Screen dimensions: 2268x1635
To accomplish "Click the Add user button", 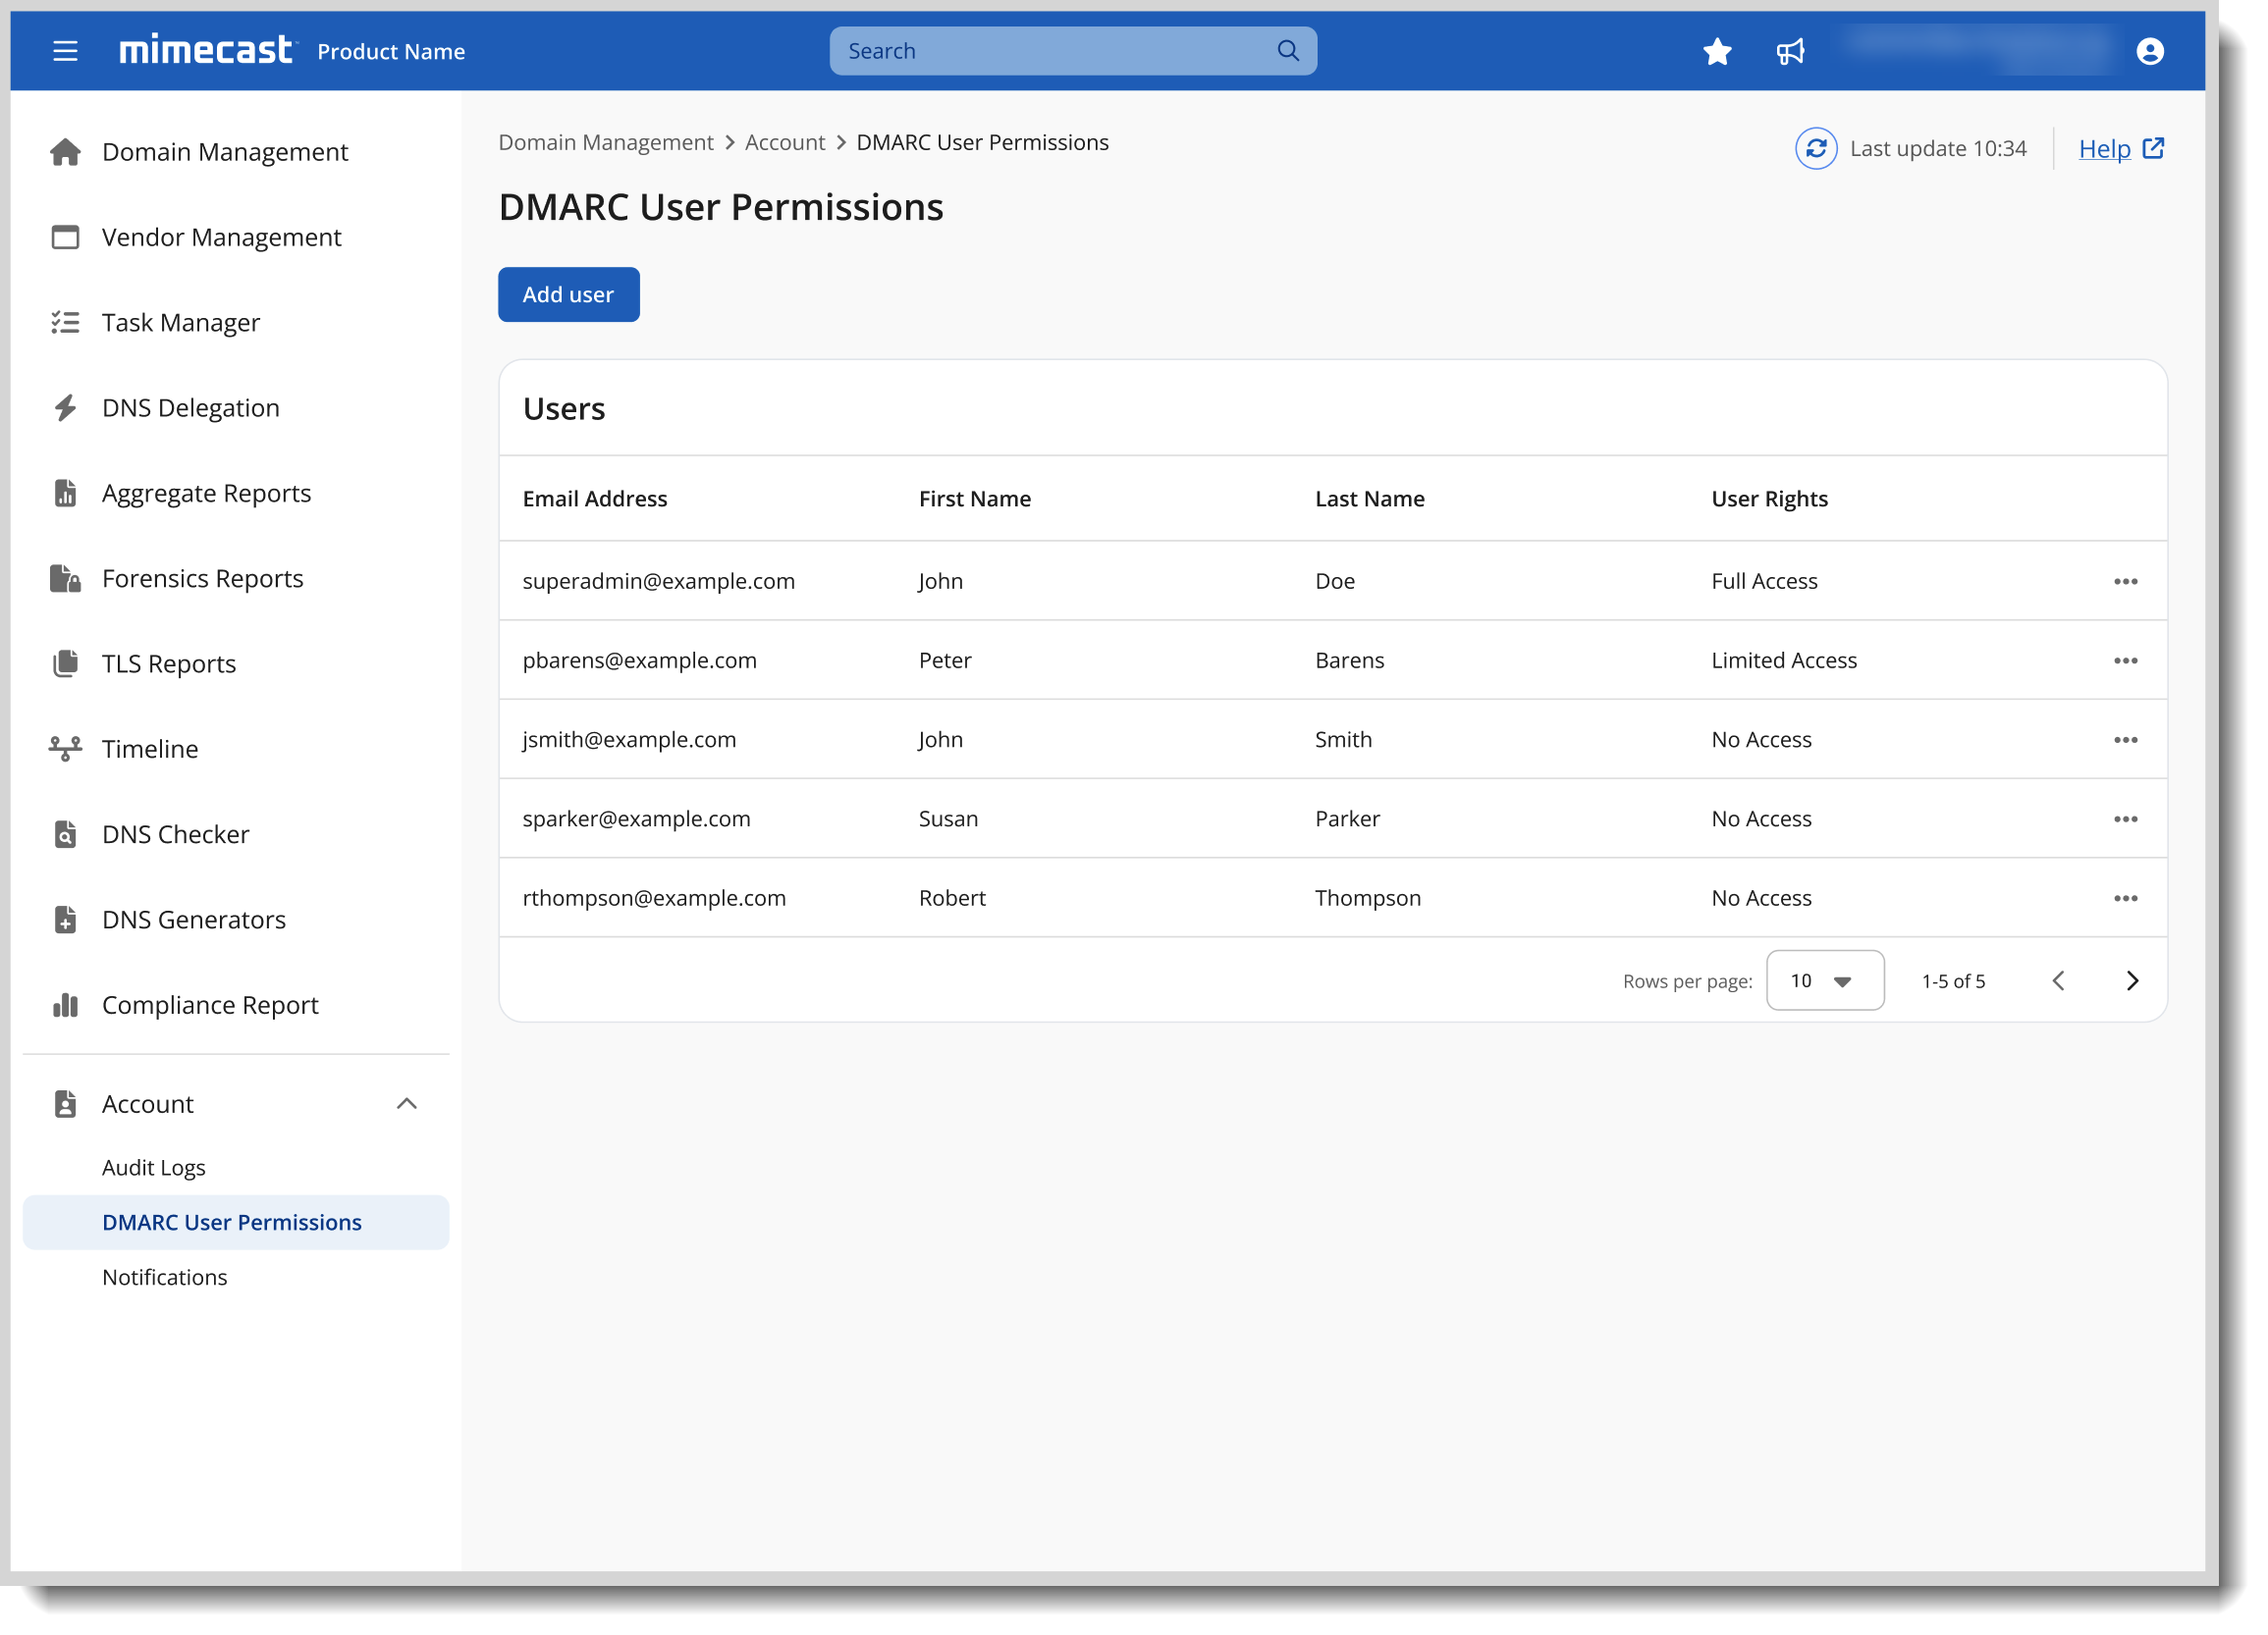I will tap(568, 294).
